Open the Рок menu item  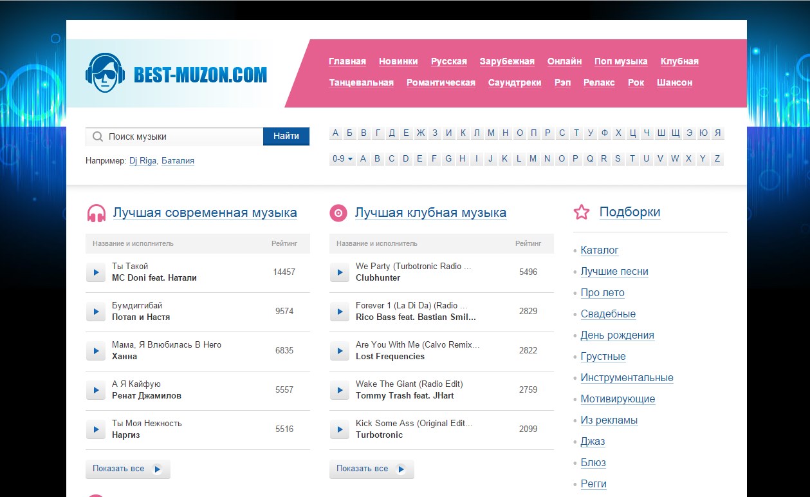tap(636, 83)
